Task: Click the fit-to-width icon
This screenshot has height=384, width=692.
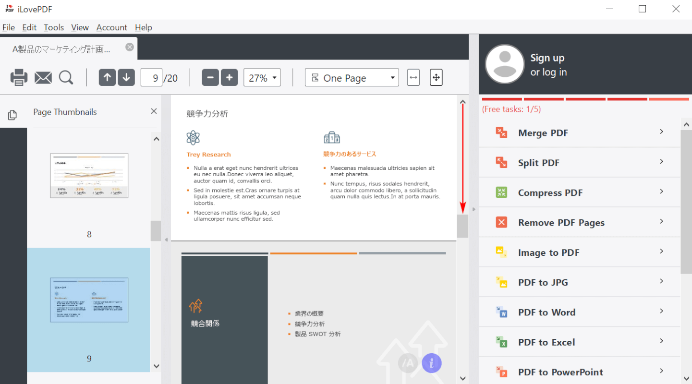Action: click(413, 77)
